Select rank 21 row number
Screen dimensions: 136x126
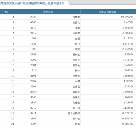[8, 124]
